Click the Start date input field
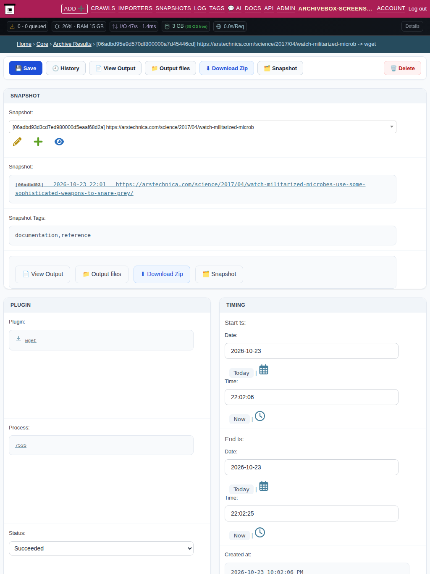This screenshot has width=430, height=574. (x=312, y=351)
